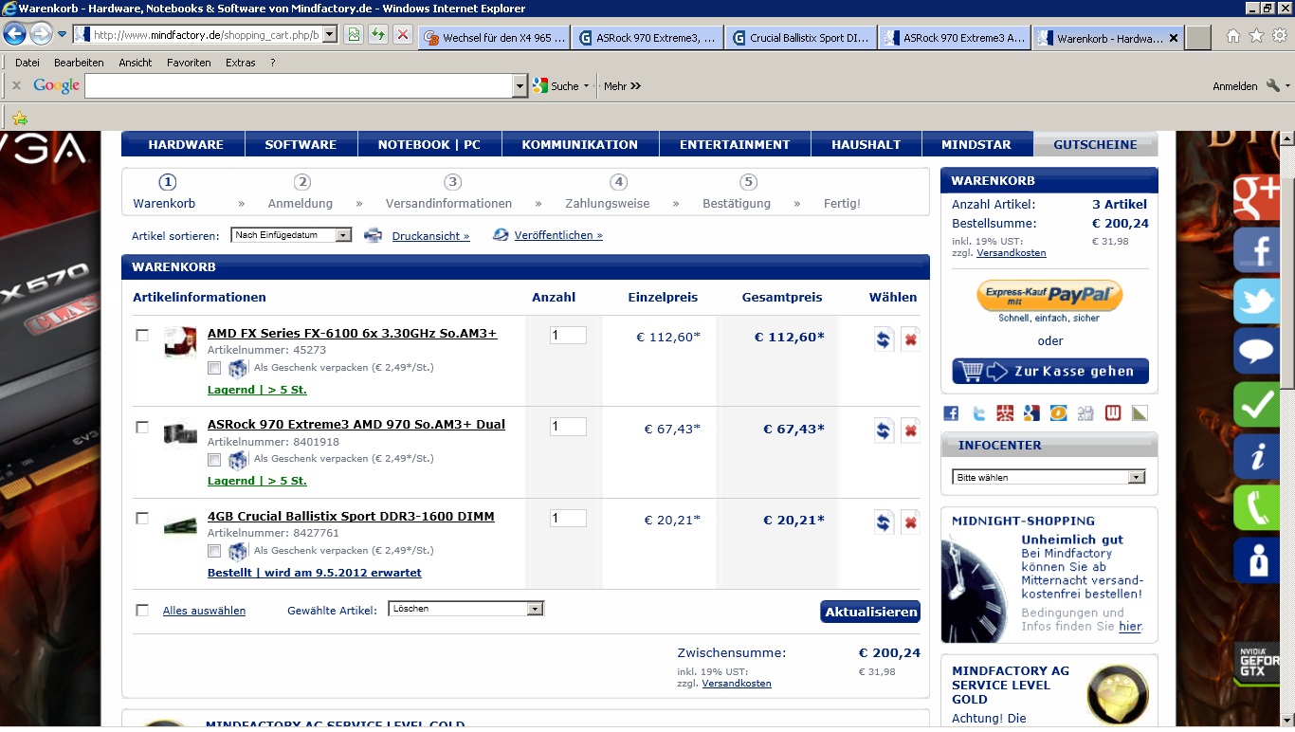The height and width of the screenshot is (732, 1295).
Task: Open the Favoriten menu
Action: click(x=189, y=63)
